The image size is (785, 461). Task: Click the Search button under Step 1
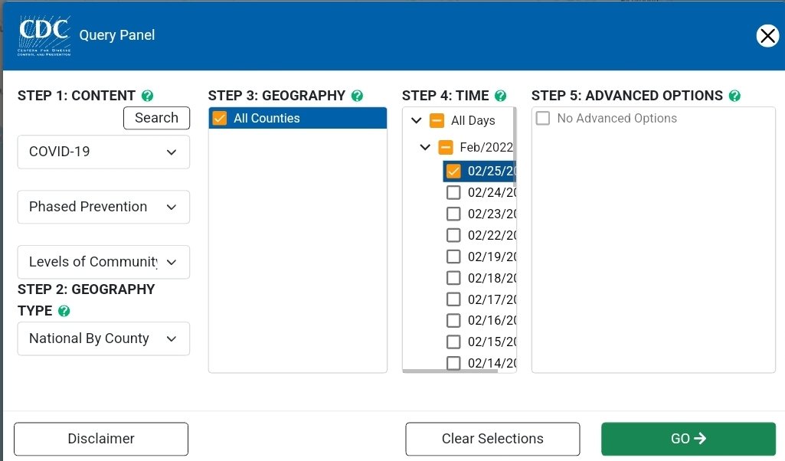pyautogui.click(x=157, y=118)
